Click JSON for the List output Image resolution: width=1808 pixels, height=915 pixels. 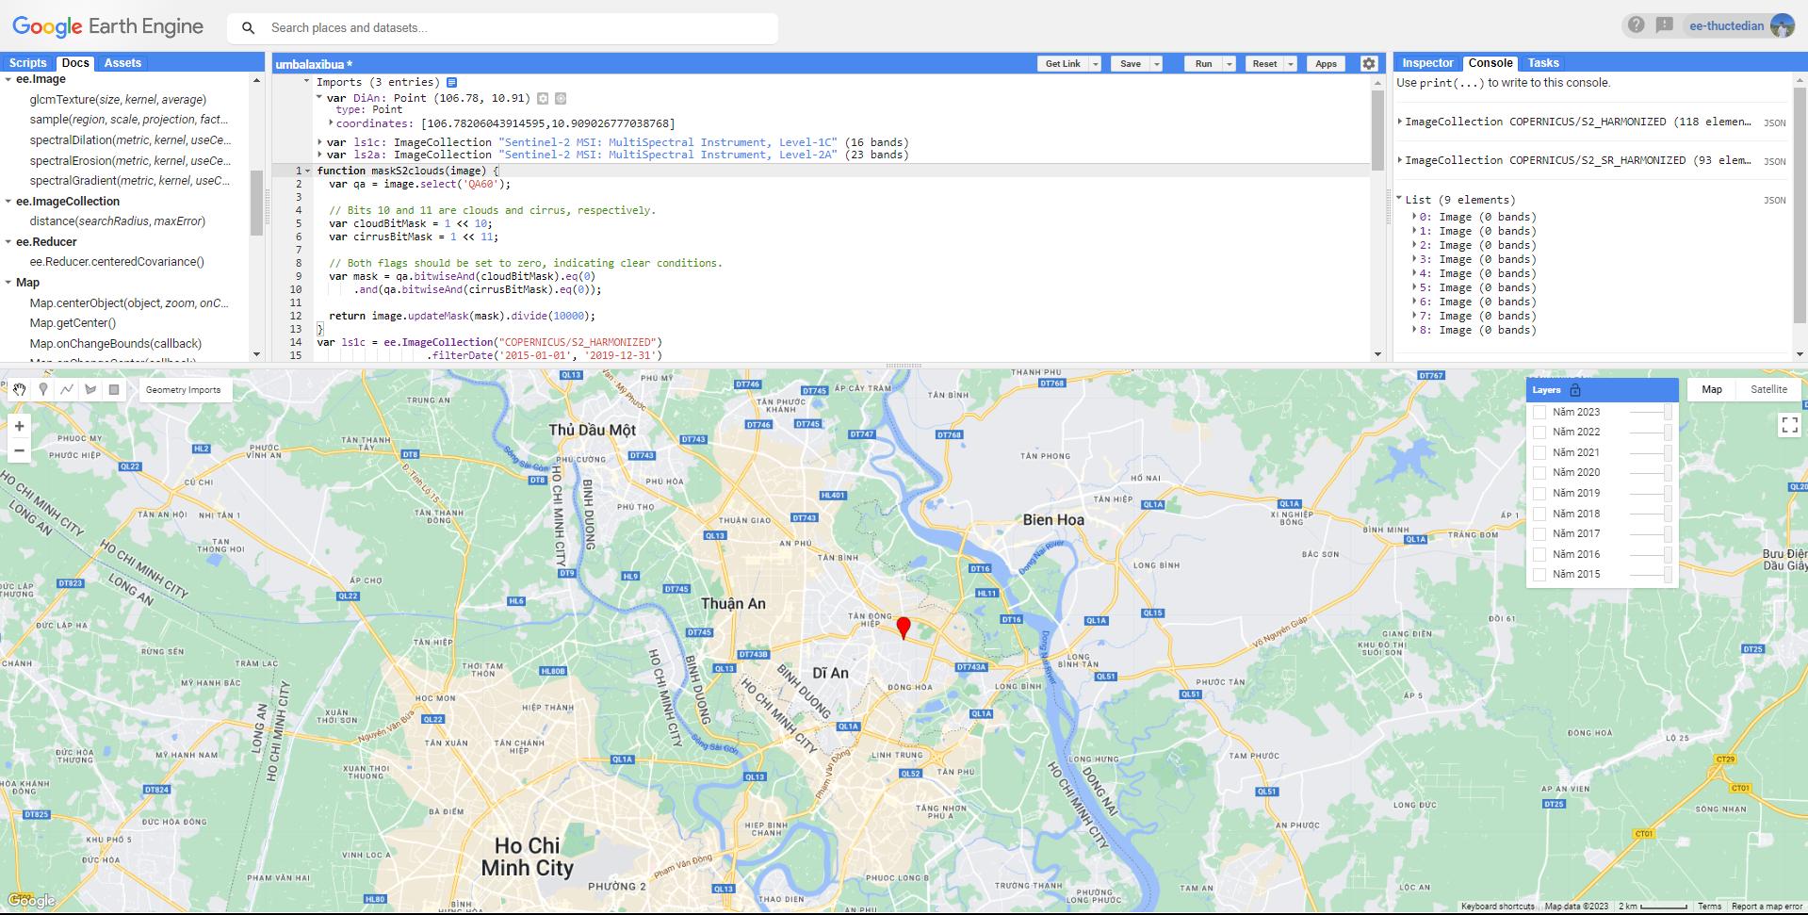pyautogui.click(x=1775, y=200)
